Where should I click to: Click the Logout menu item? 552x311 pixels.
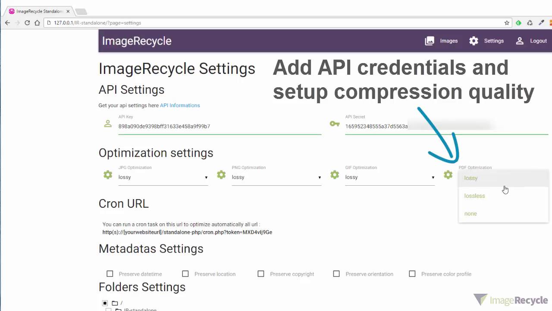pos(538,41)
